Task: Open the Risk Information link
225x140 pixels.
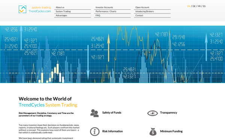Action: pos(112,131)
